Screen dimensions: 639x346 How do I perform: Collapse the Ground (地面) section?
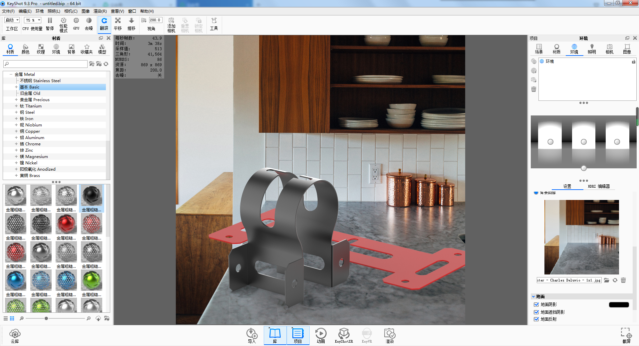pos(533,296)
